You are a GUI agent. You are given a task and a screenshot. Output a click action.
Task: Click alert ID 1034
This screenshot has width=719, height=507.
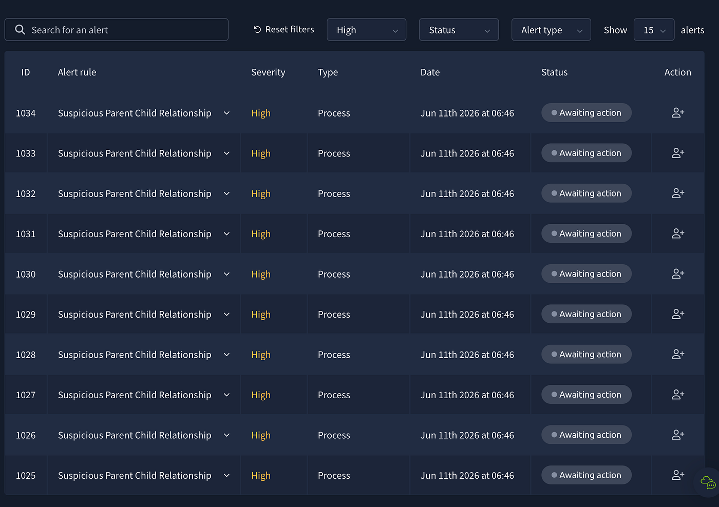click(x=26, y=113)
